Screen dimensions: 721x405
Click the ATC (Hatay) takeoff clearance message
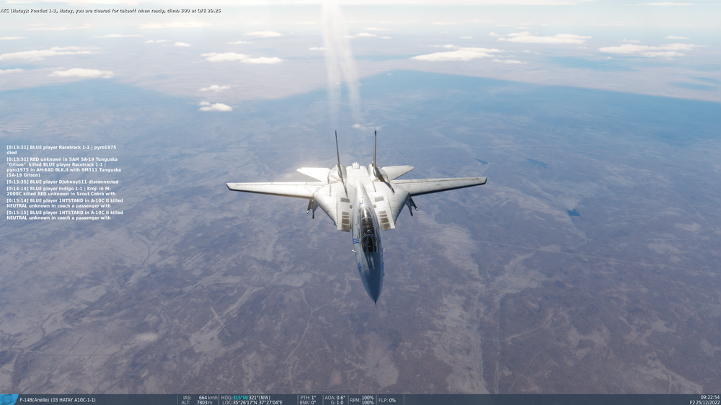click(110, 11)
